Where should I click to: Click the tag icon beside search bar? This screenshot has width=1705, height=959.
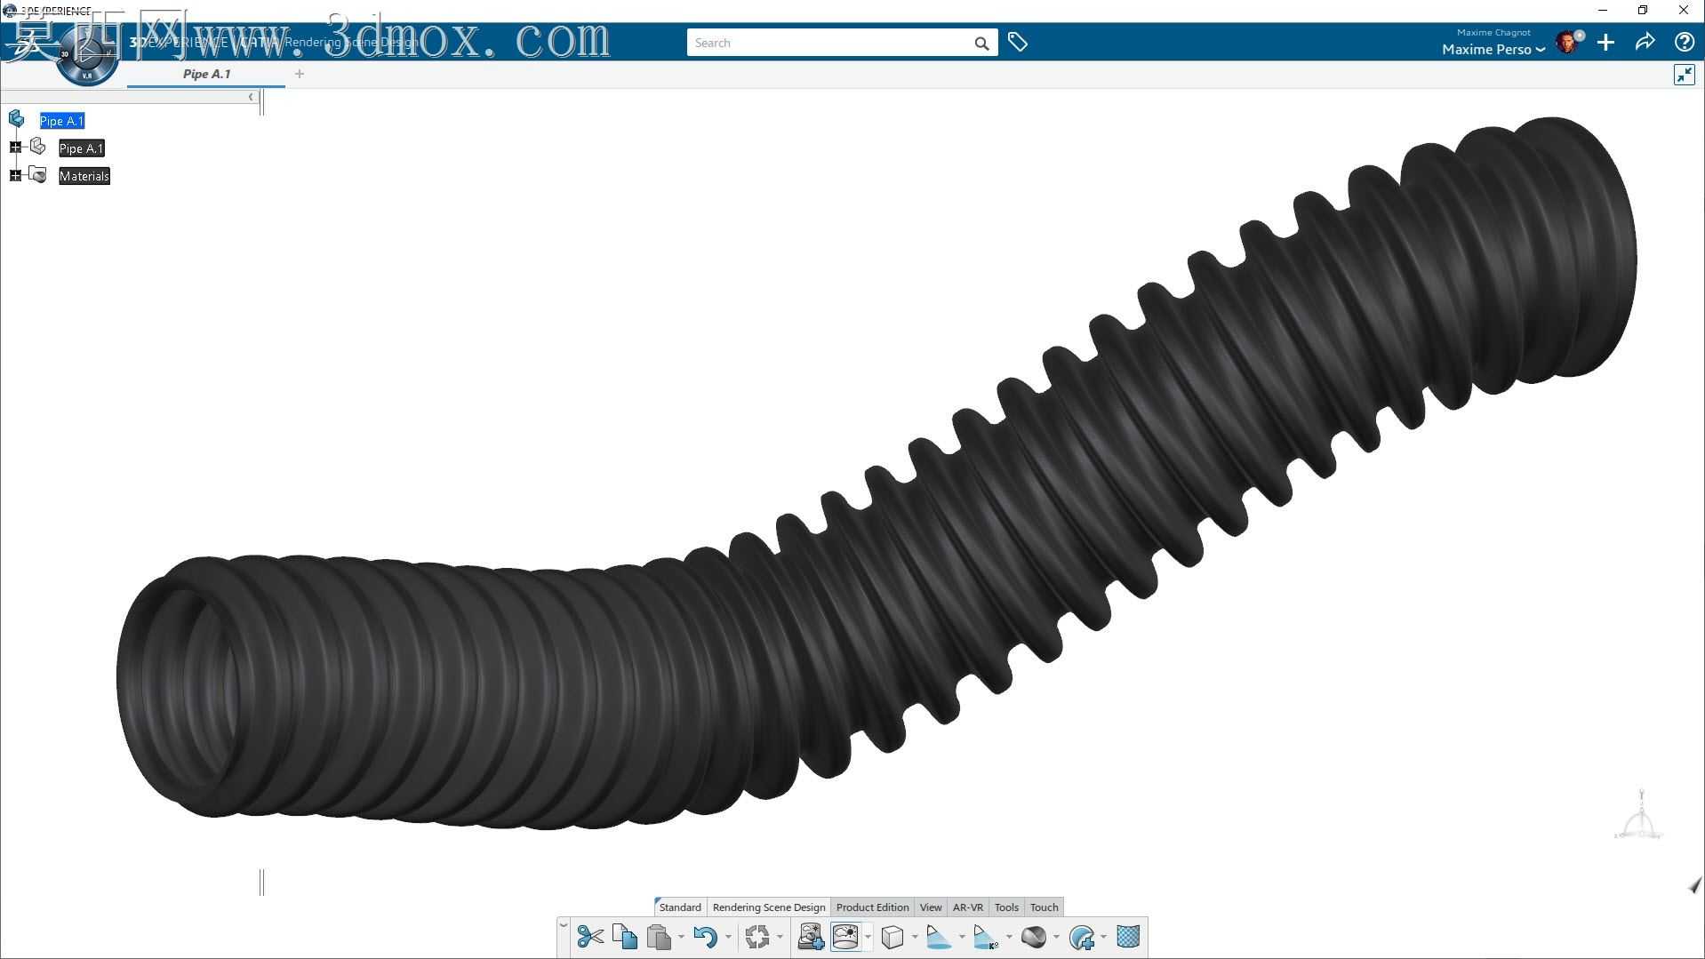1018,43
